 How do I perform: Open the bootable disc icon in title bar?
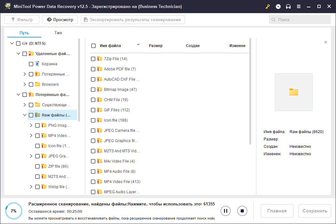tap(278, 6)
